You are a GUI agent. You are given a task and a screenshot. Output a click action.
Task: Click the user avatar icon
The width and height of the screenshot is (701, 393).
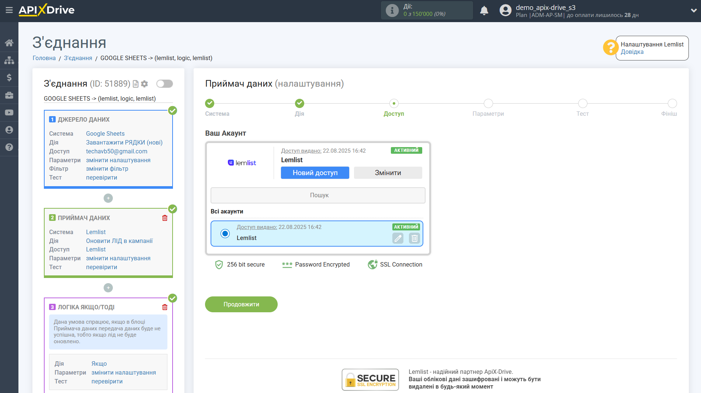click(505, 10)
